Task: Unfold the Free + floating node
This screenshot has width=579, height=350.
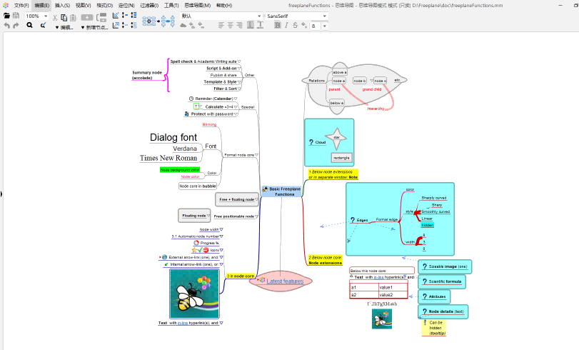Action: point(256,199)
